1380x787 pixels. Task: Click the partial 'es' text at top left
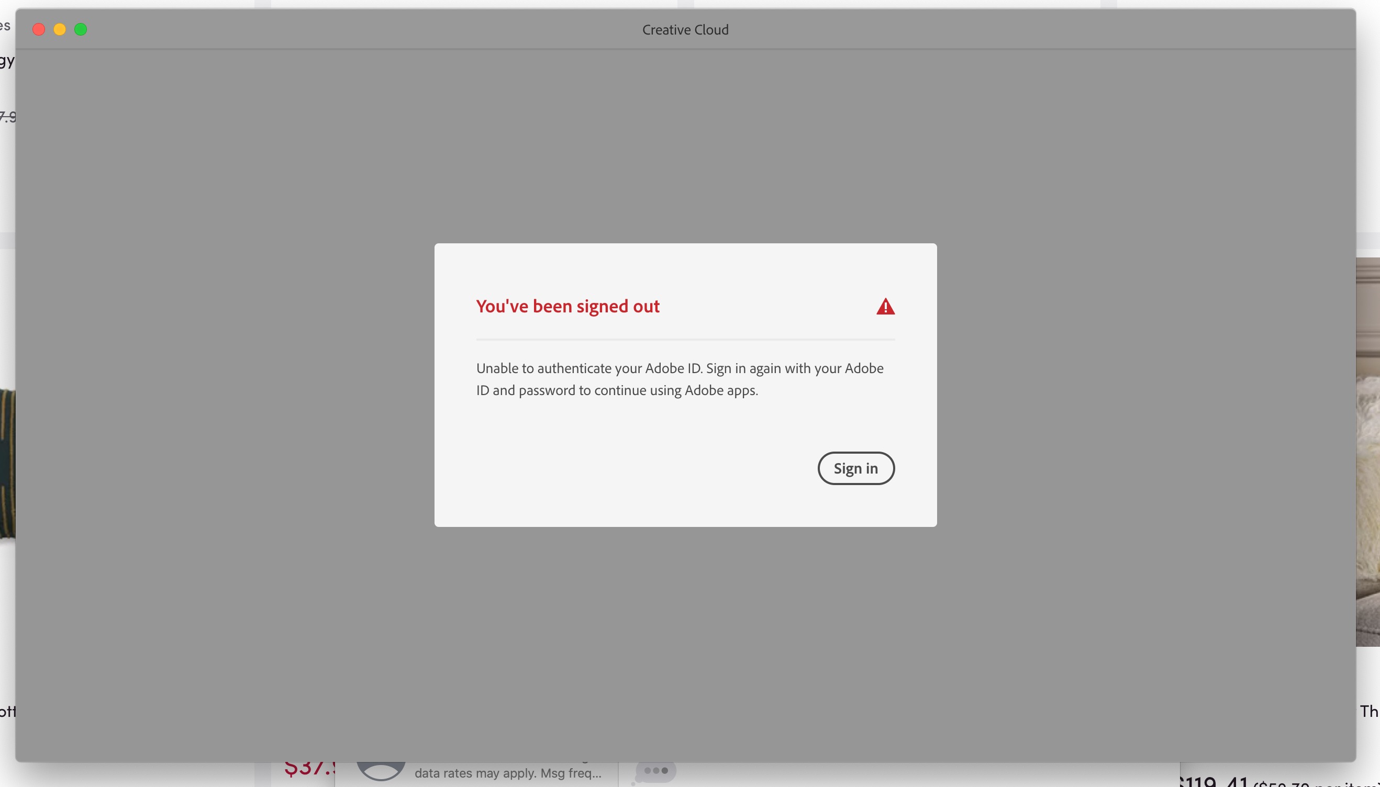4,26
